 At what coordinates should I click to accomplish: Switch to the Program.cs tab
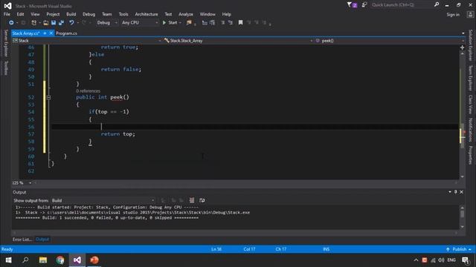coord(66,33)
